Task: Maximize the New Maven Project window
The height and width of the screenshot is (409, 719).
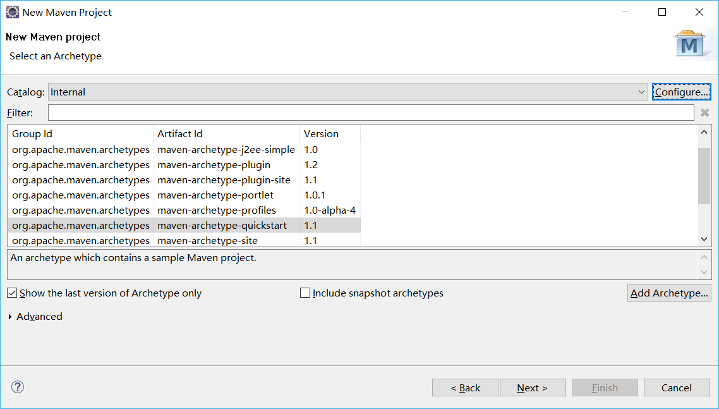Action: [x=662, y=13]
